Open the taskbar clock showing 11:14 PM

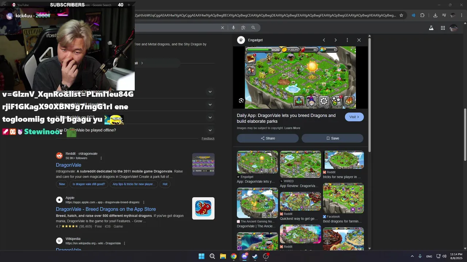[x=456, y=256]
